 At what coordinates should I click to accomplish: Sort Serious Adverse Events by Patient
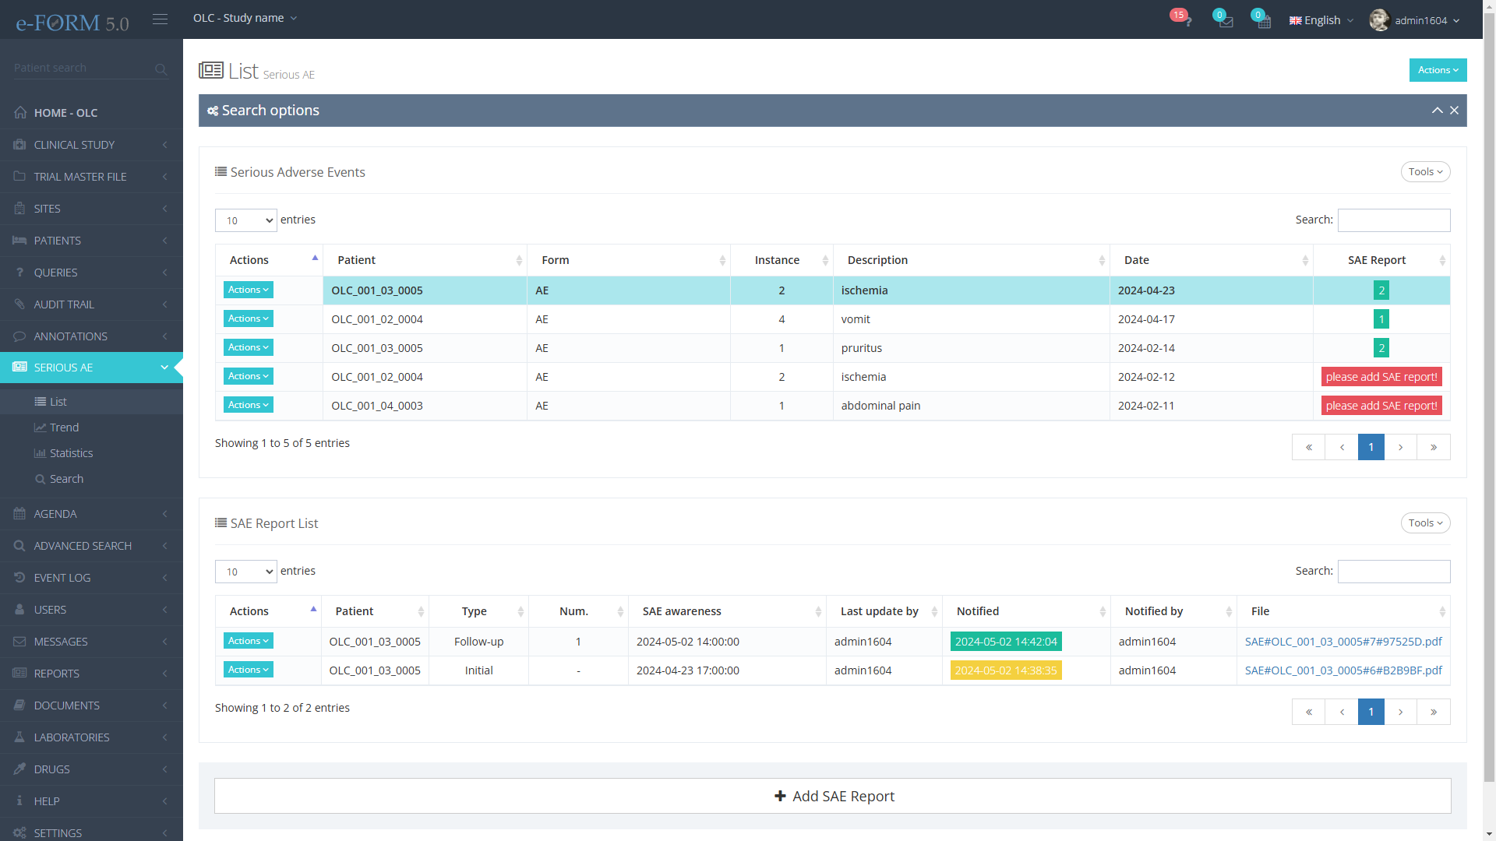[x=425, y=260]
